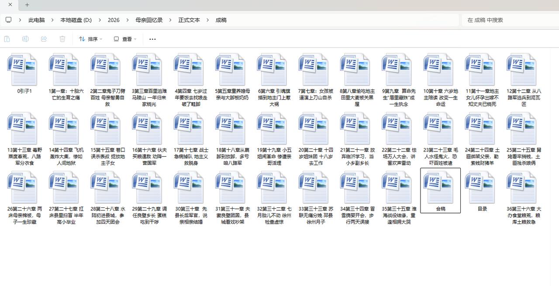Select the 3第三章百里逃难马陵山 file icon
The height and width of the screenshot is (286, 559).
148,69
